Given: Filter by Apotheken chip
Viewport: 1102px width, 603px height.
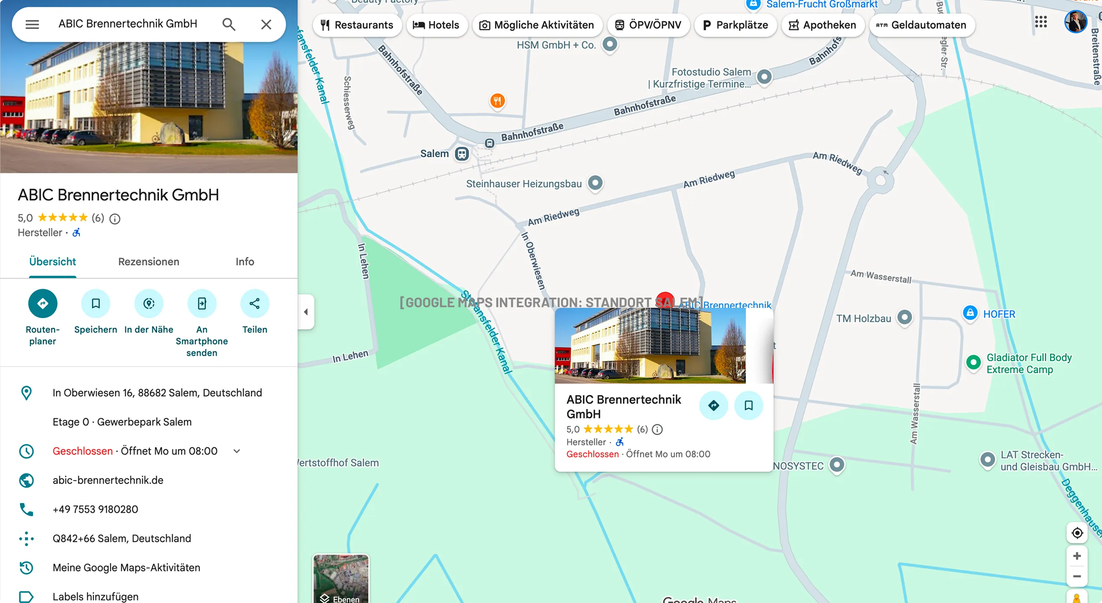Looking at the screenshot, I should click(x=822, y=25).
